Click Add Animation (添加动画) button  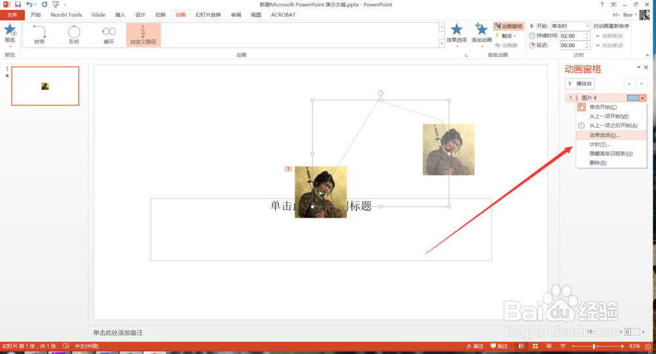[482, 35]
